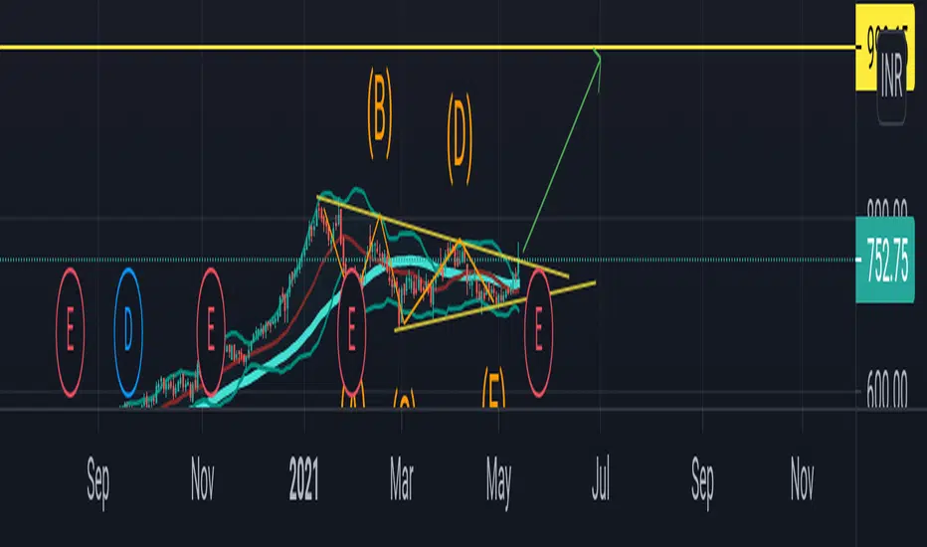Select the orange (B) wave label

pos(380,113)
